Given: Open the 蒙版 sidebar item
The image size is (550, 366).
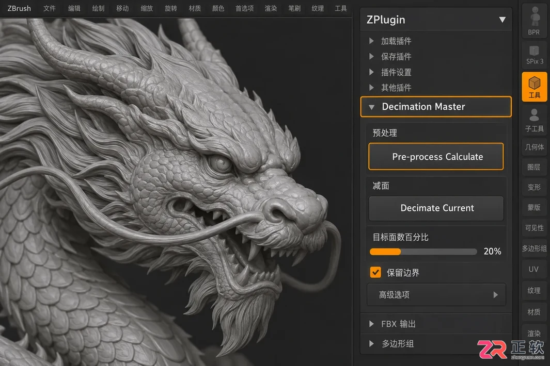Looking at the screenshot, I should point(534,208).
